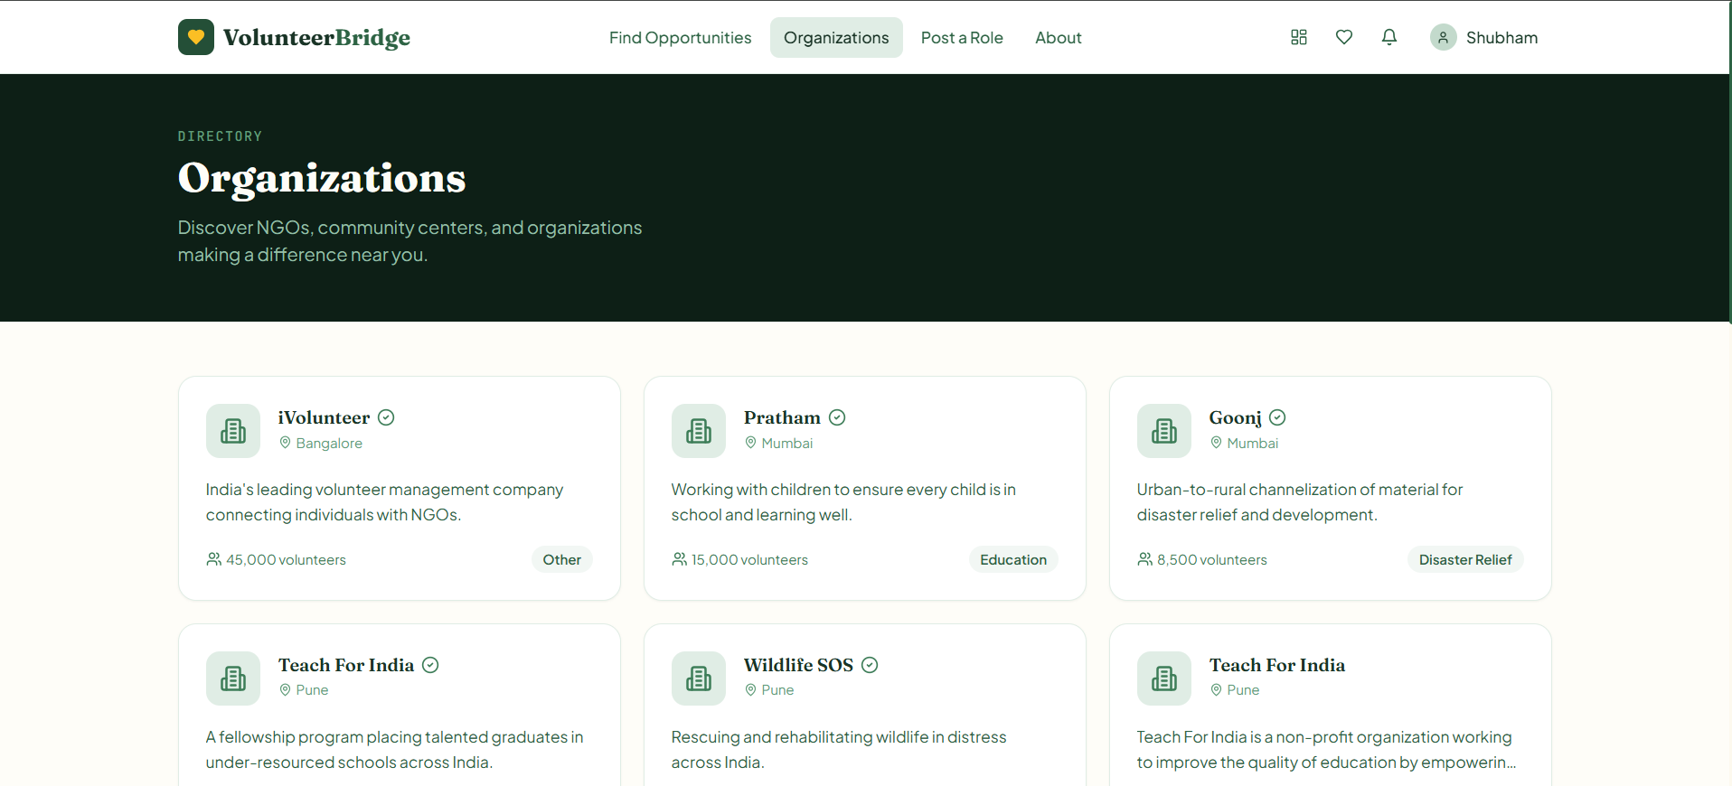Screen dimensions: 1732x786
Task: Click verified badge next to Wildlife SOS
Action: click(x=870, y=665)
